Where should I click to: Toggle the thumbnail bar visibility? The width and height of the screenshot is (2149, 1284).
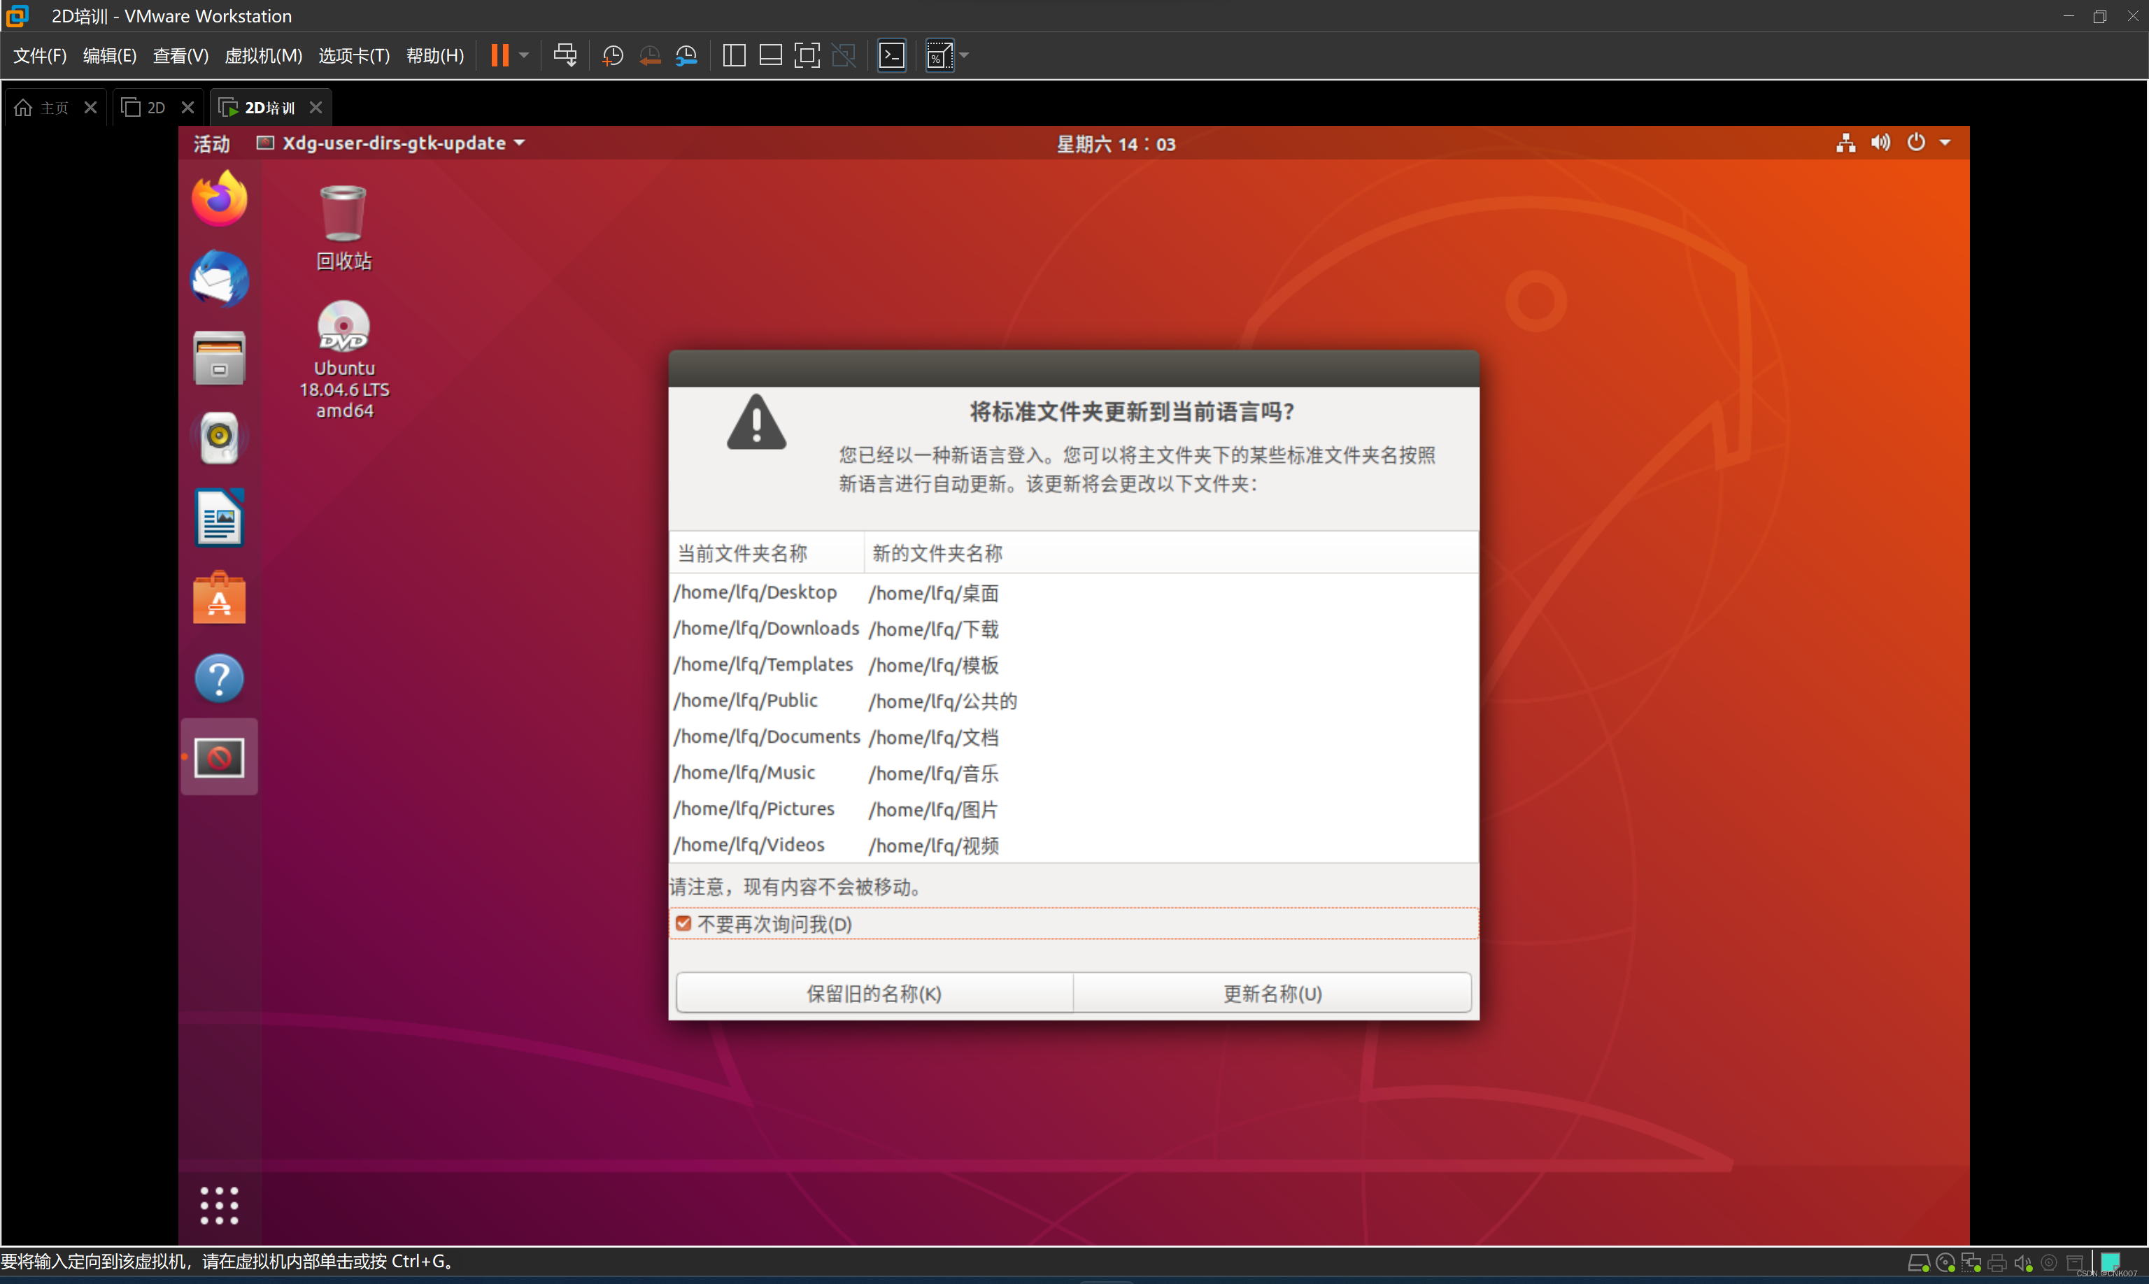[x=769, y=55]
